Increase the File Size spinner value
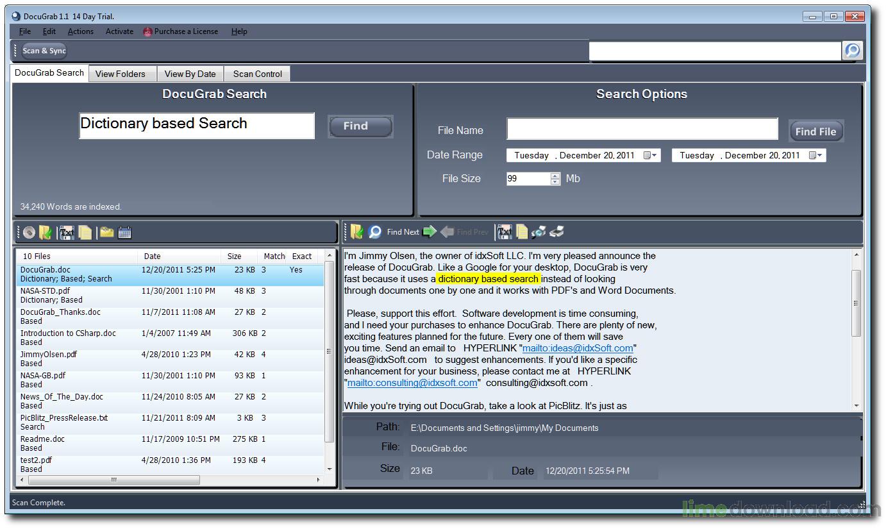 click(555, 176)
